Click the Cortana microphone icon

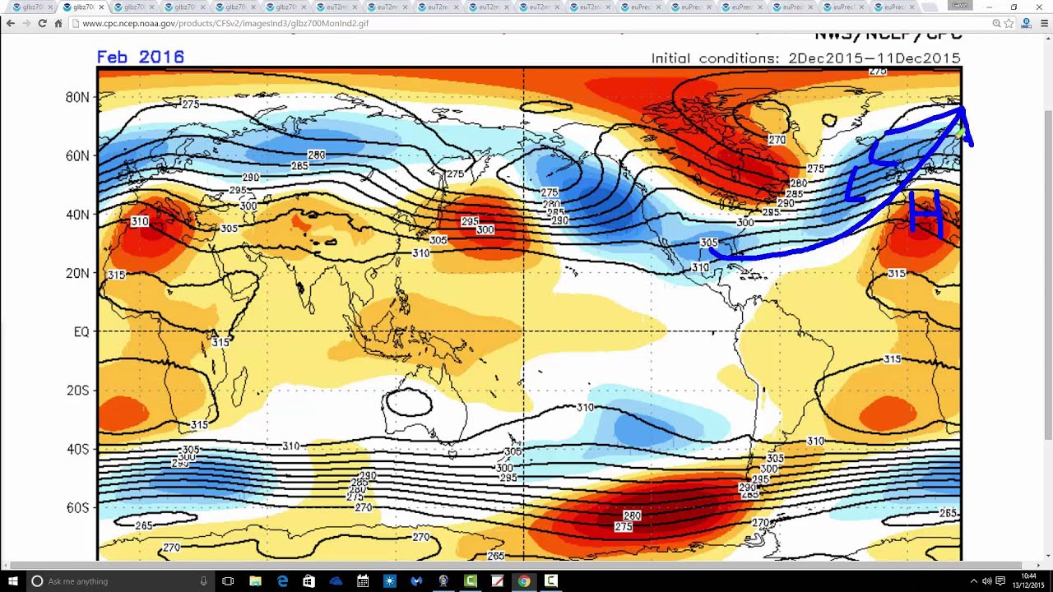click(x=203, y=581)
